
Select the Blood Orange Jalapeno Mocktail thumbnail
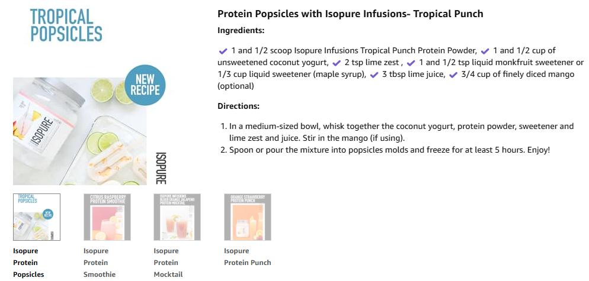[x=177, y=217]
